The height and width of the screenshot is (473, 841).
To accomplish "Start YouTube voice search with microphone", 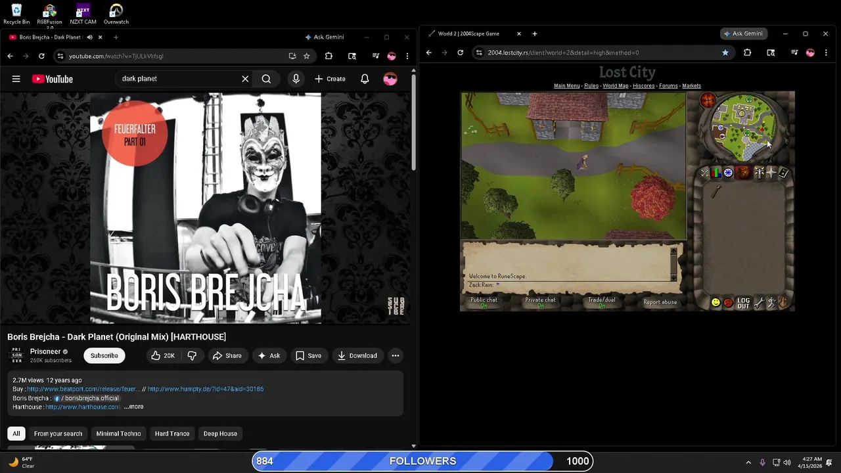I will [x=296, y=79].
